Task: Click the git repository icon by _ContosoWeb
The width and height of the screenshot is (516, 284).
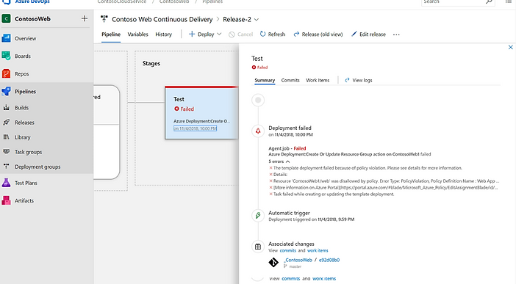Action: click(273, 262)
